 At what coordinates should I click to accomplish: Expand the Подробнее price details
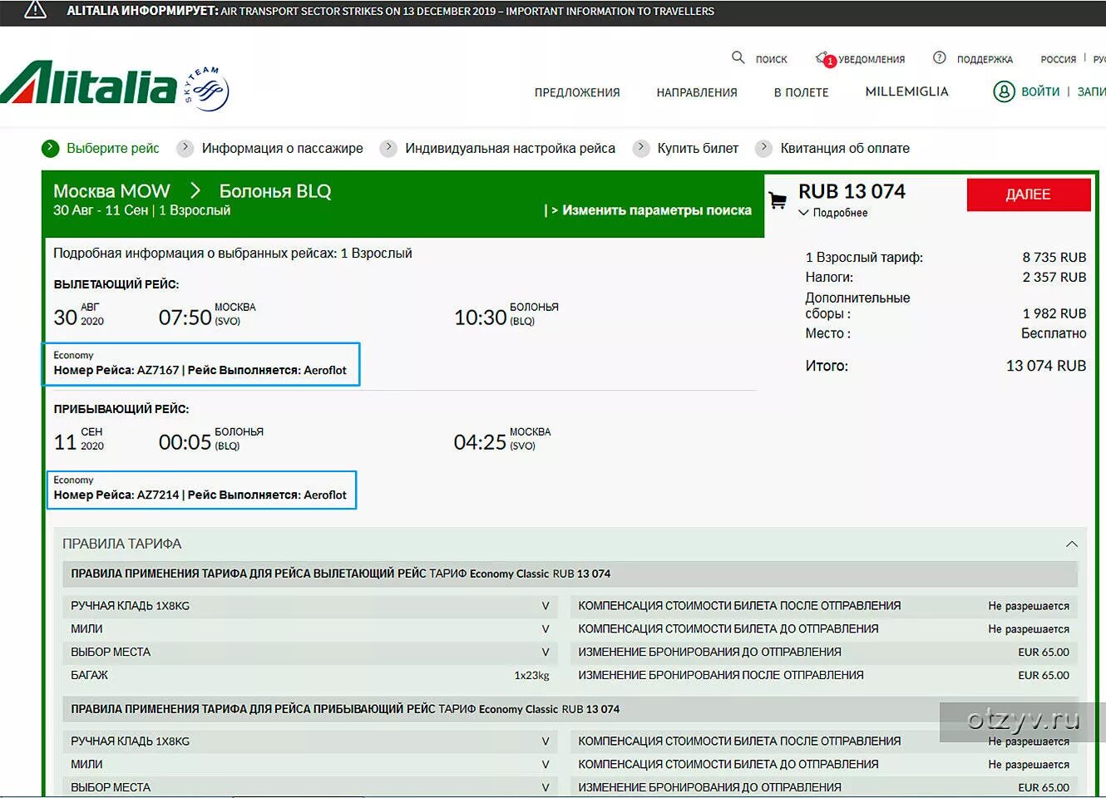click(x=833, y=213)
